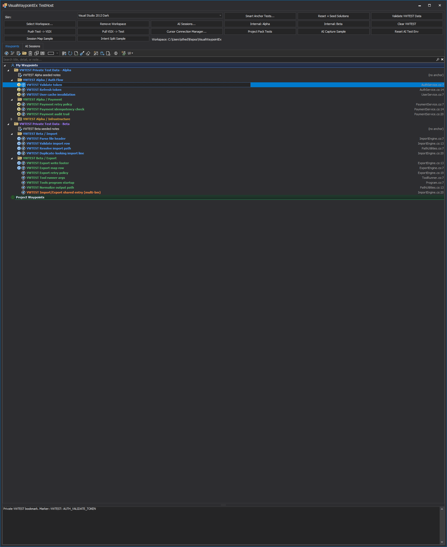
Task: Click the trash can delete toolbar icon
Action: (30, 53)
